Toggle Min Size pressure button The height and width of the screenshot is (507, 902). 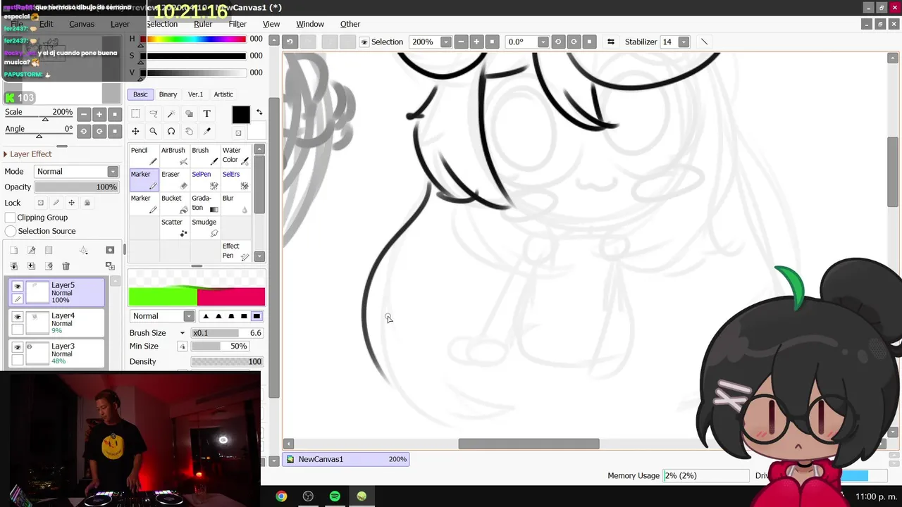point(183,346)
